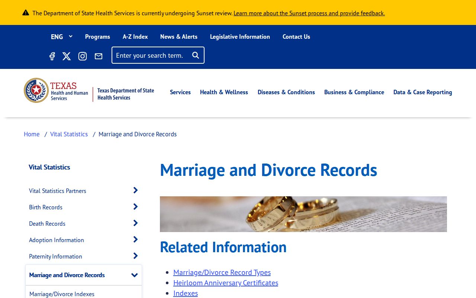Click the Vital Statistics sidebar heading
The image size is (476, 298).
(x=49, y=167)
